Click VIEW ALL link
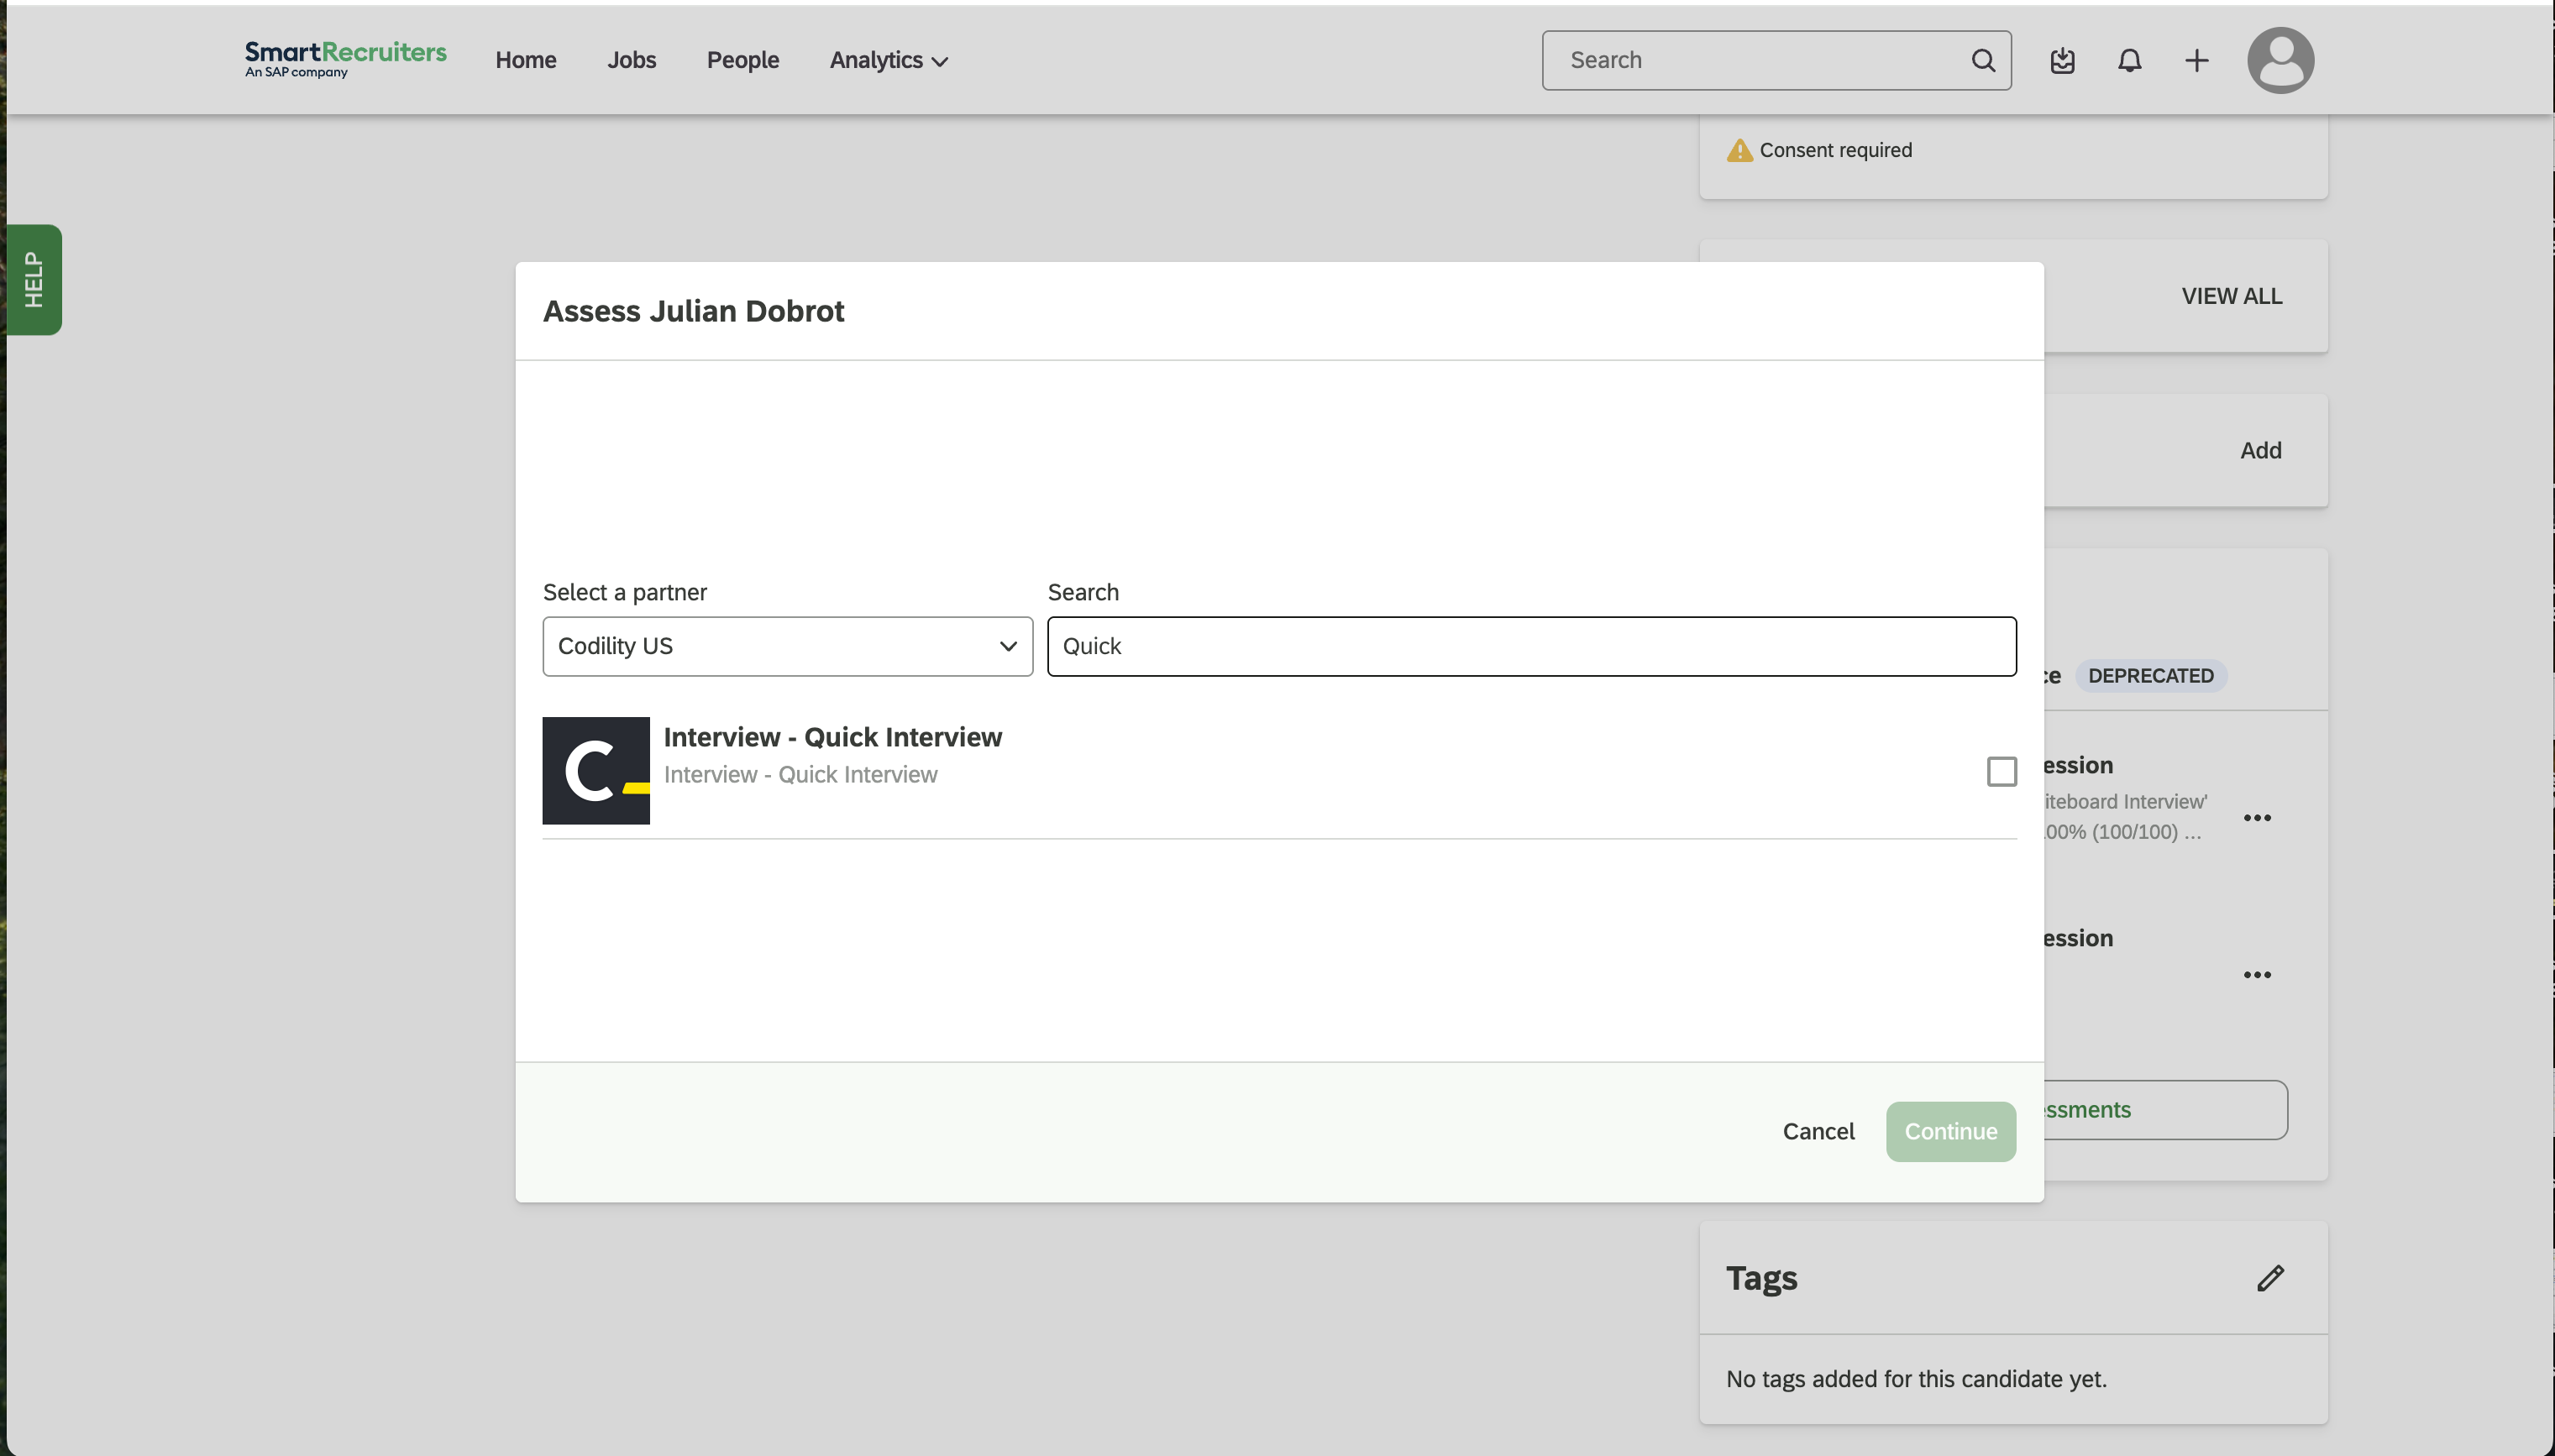 tap(2231, 296)
